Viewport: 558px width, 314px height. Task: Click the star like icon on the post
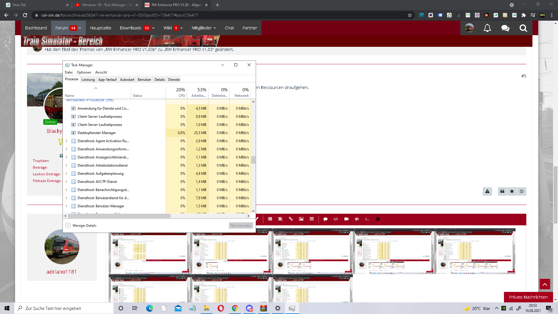coord(512,191)
